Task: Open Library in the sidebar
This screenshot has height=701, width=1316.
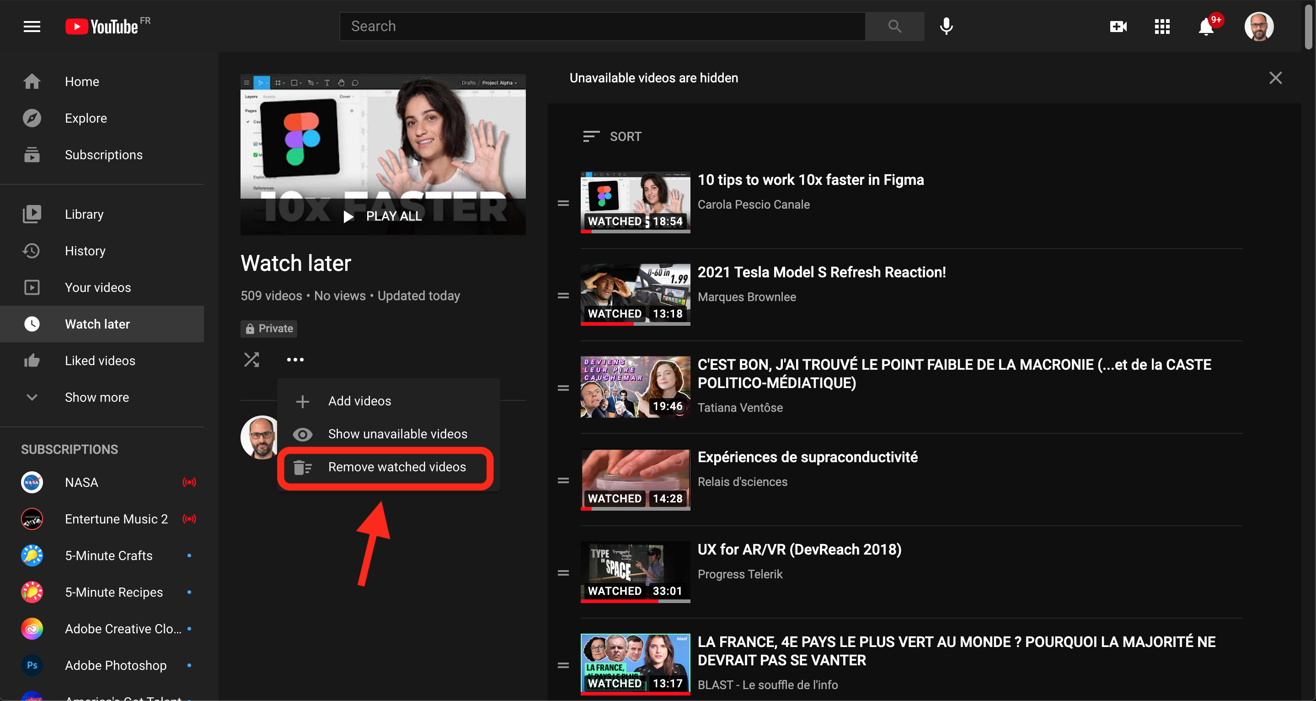Action: pos(102,214)
